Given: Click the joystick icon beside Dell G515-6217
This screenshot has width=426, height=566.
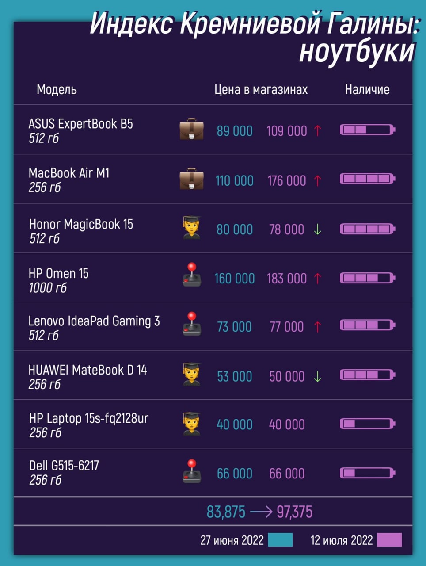Looking at the screenshot, I should pyautogui.click(x=192, y=471).
